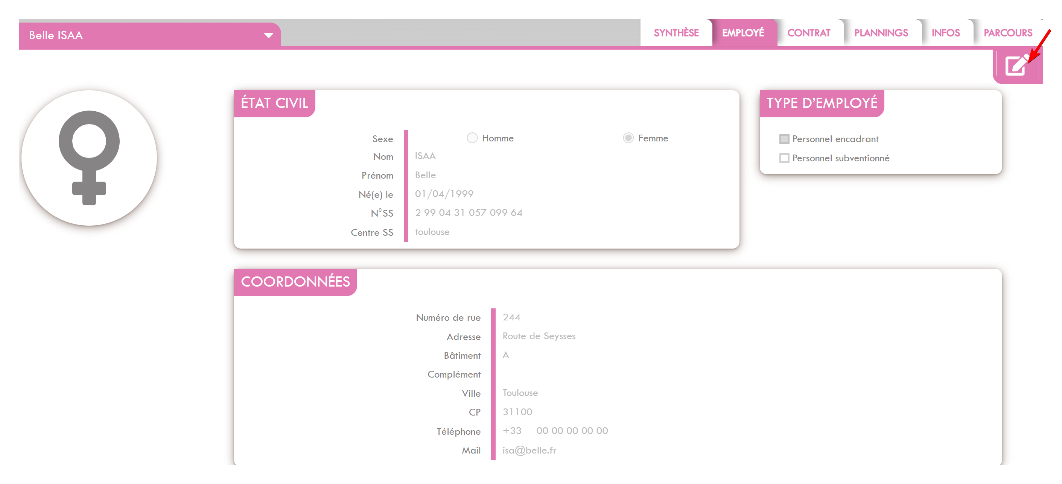Click the CP field 31100

click(x=517, y=412)
